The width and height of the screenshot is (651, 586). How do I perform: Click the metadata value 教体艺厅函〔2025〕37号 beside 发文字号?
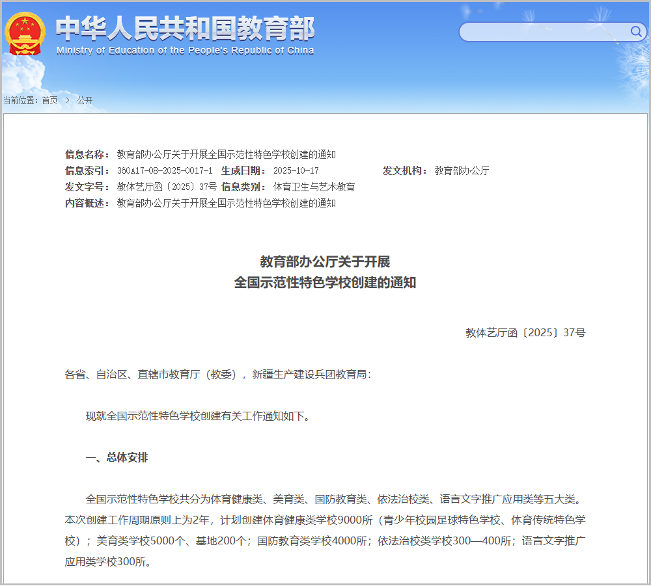167,187
